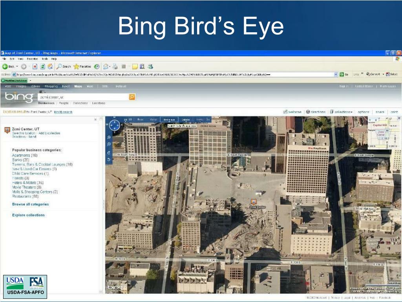This screenshot has height=302, width=402.
Task: Select the Aerial map style
Action: [x=153, y=120]
